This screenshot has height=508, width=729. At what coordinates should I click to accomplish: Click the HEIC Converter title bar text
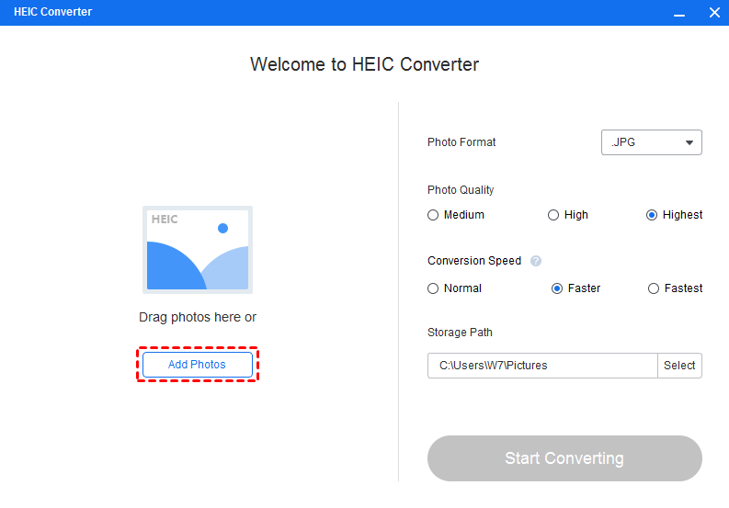[x=53, y=13]
